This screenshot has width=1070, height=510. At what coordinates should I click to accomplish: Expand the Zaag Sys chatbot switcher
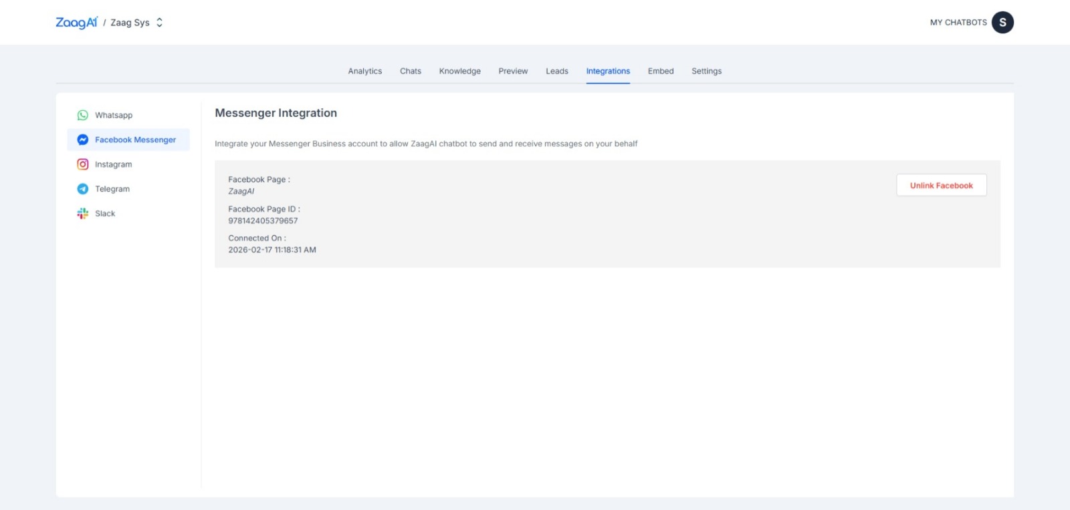[159, 22]
